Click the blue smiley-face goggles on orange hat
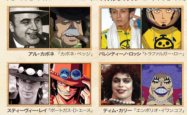This screenshot has width=187, height=115. tap(70, 74)
